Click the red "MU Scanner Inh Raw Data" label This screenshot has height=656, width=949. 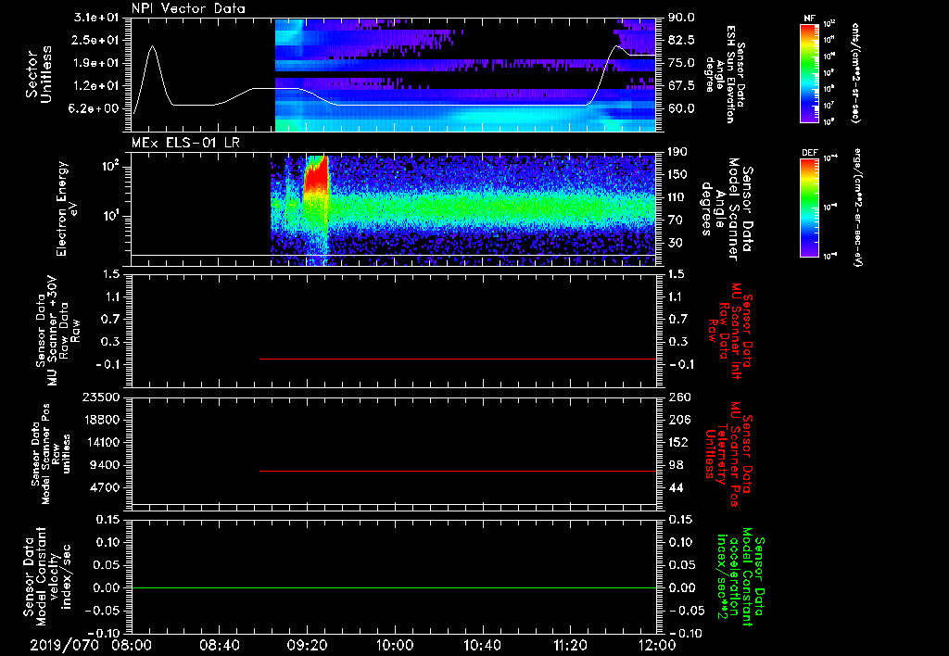click(729, 331)
